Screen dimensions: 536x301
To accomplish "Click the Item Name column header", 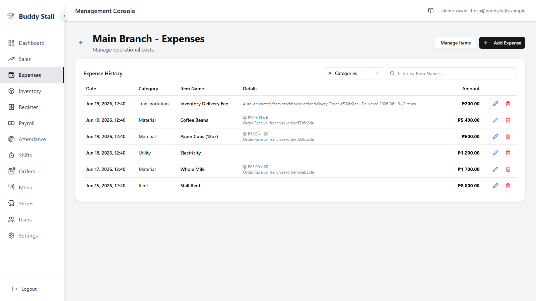I will pyautogui.click(x=192, y=89).
